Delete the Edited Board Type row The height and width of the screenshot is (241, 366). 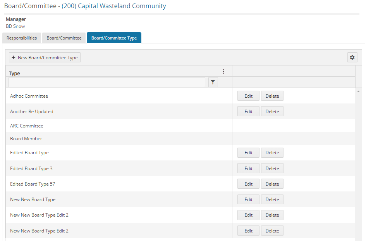click(x=272, y=153)
